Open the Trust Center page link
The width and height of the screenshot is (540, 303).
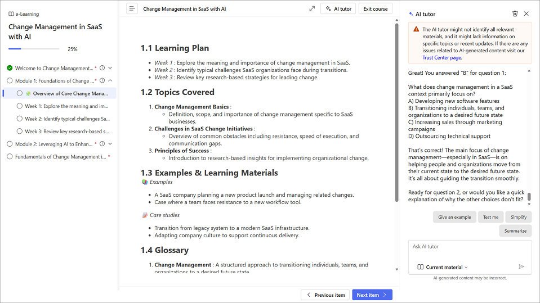441,57
